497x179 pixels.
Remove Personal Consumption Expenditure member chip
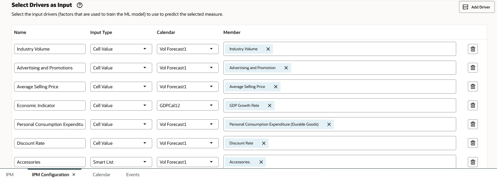(329, 124)
